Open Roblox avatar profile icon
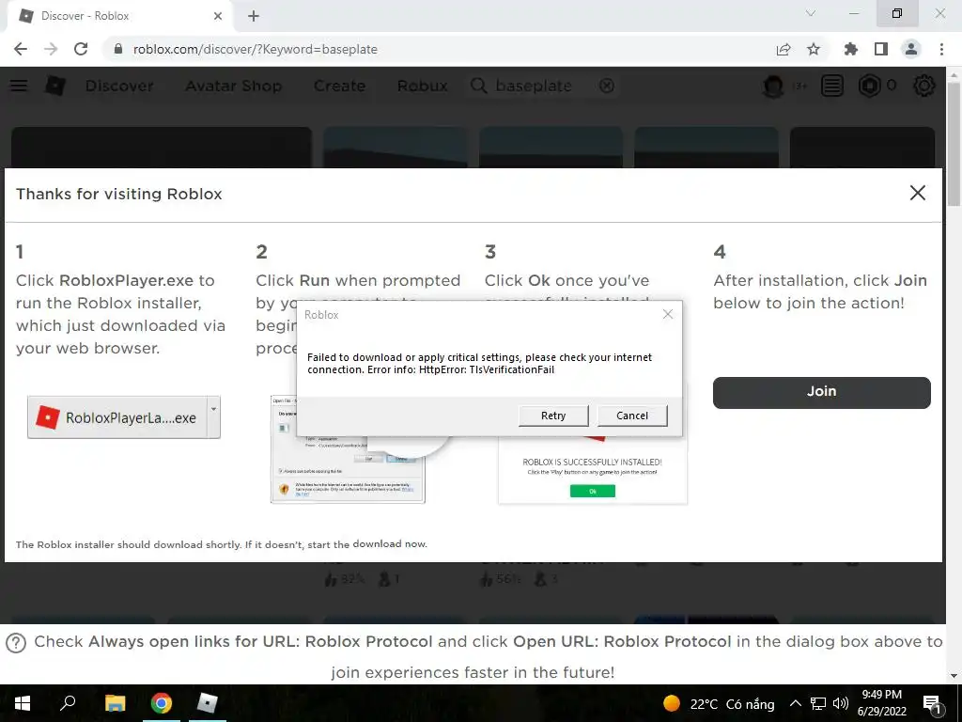This screenshot has width=962, height=722. click(773, 86)
